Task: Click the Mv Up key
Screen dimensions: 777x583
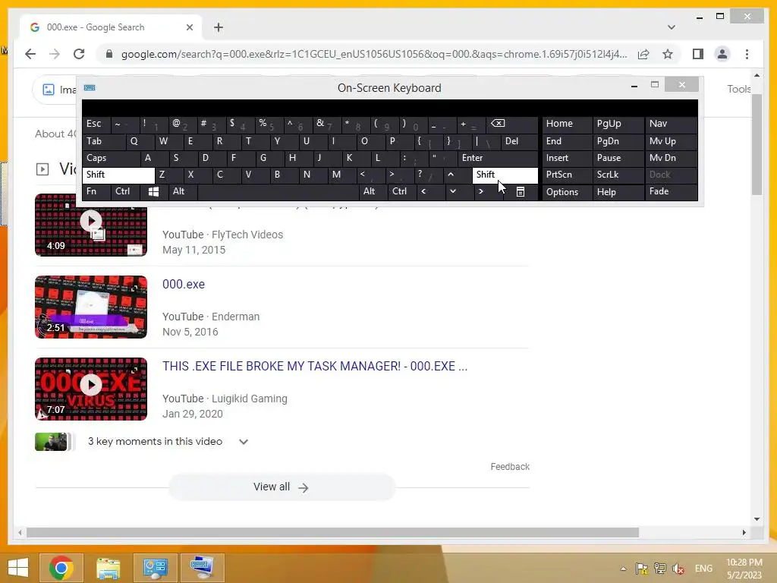Action: (671, 141)
